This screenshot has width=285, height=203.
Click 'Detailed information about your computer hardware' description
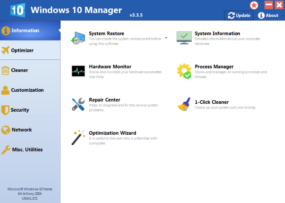228,41
